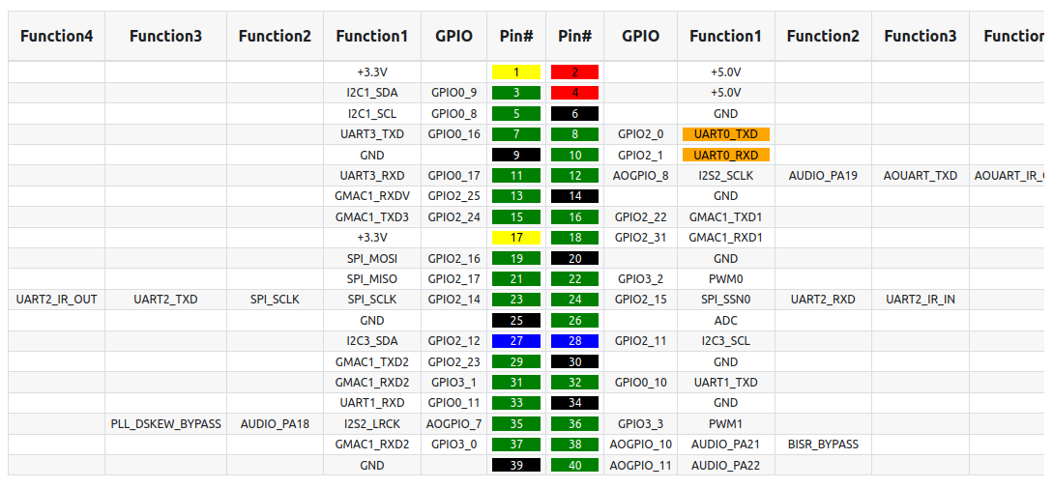Click the PLL_DSKEW_BYPASS cell
The height and width of the screenshot is (488, 1053).
(x=166, y=423)
